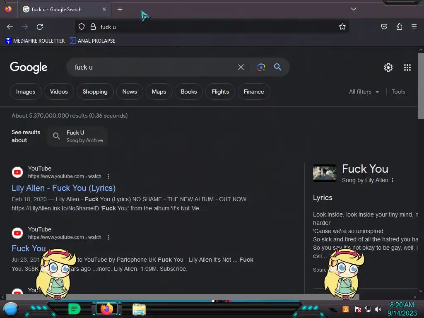This screenshot has width=424, height=318.
Task: Close the Google Search tab
Action: click(104, 9)
